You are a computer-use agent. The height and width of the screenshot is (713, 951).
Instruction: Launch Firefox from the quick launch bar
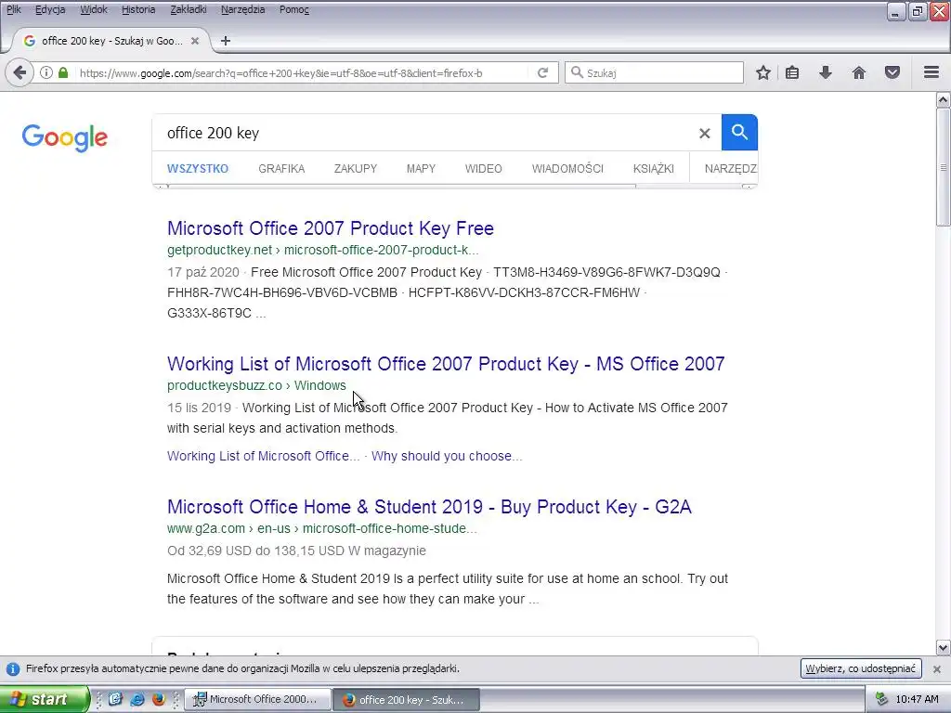click(x=159, y=699)
